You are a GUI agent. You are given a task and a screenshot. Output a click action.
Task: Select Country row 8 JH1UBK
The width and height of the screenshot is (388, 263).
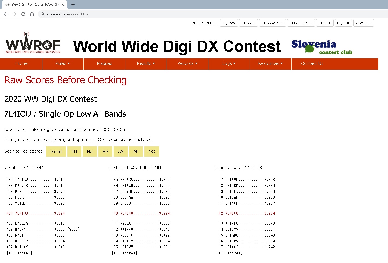[248, 186]
